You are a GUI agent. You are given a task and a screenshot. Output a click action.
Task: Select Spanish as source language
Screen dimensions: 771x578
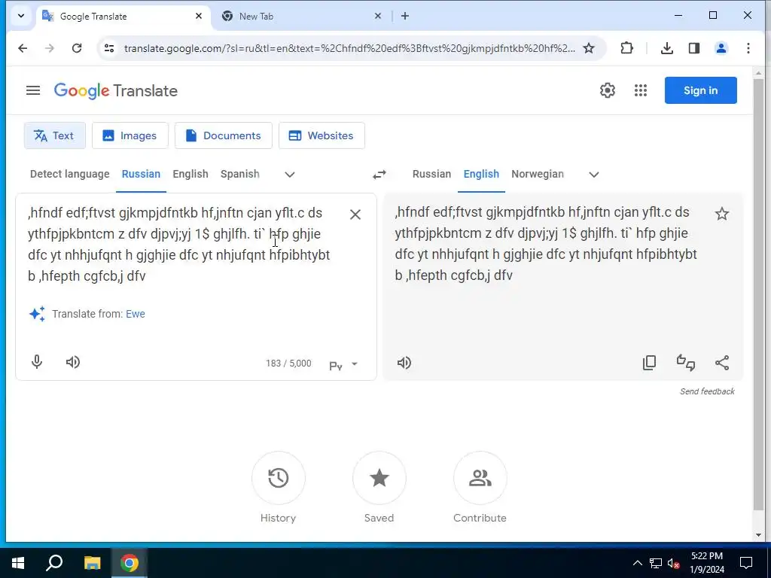(x=240, y=174)
